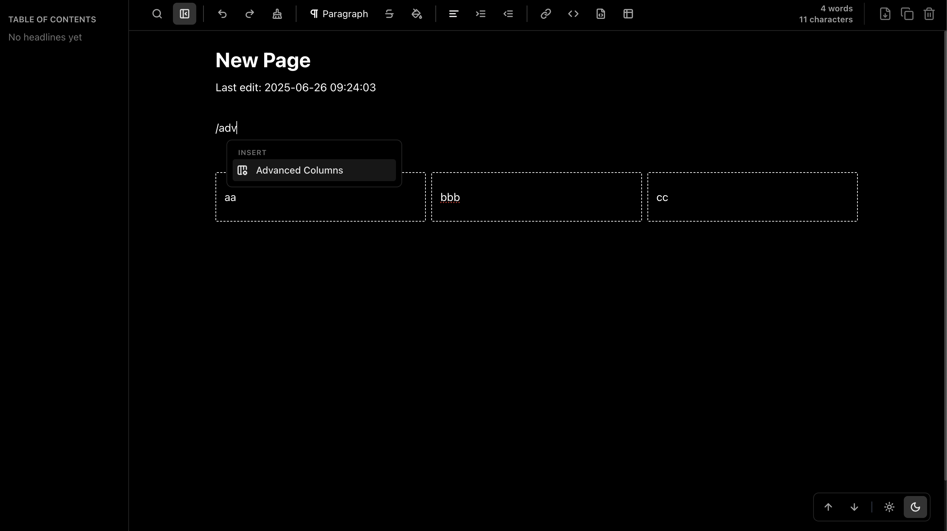Click the redo arrow icon
Screen dimensions: 947x531
pos(250,14)
